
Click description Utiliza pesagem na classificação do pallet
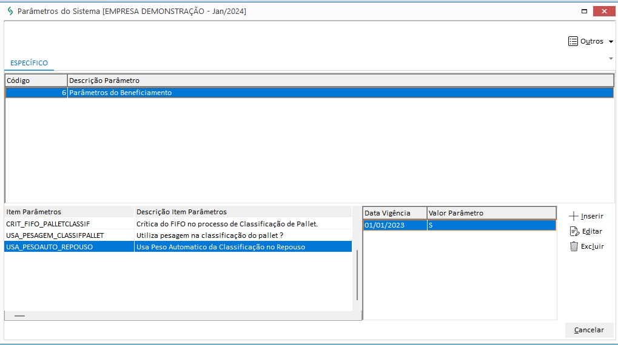[x=243, y=235]
